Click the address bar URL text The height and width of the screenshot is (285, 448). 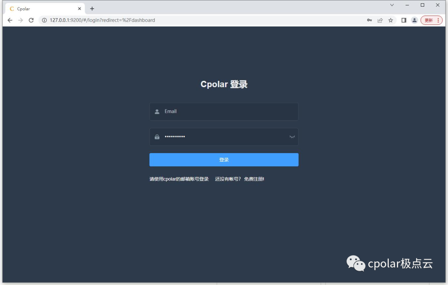pos(102,20)
